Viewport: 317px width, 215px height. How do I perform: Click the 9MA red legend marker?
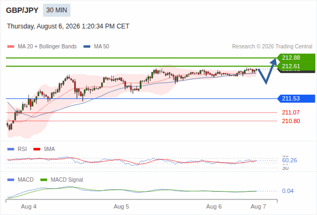37,149
